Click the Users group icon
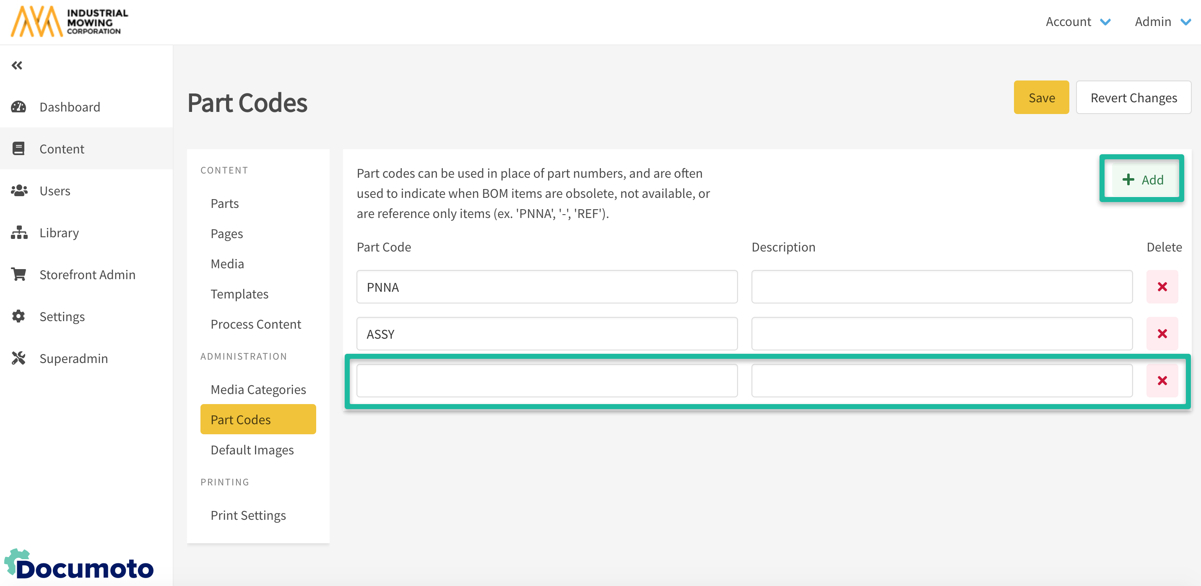Image resolution: width=1201 pixels, height=586 pixels. point(18,191)
